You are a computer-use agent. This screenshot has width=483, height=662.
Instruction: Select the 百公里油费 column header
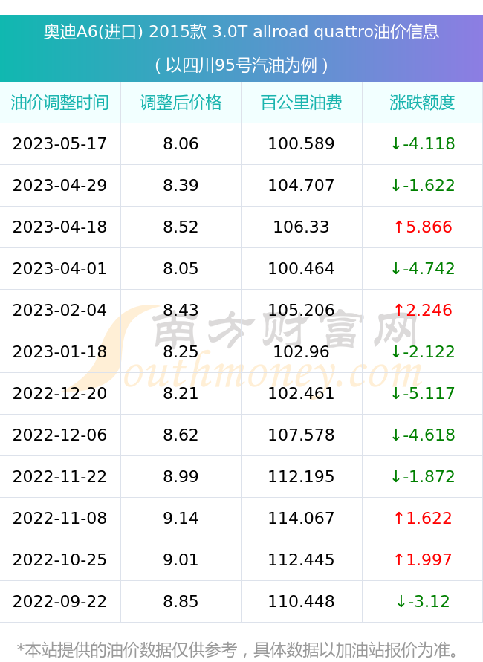click(302, 103)
